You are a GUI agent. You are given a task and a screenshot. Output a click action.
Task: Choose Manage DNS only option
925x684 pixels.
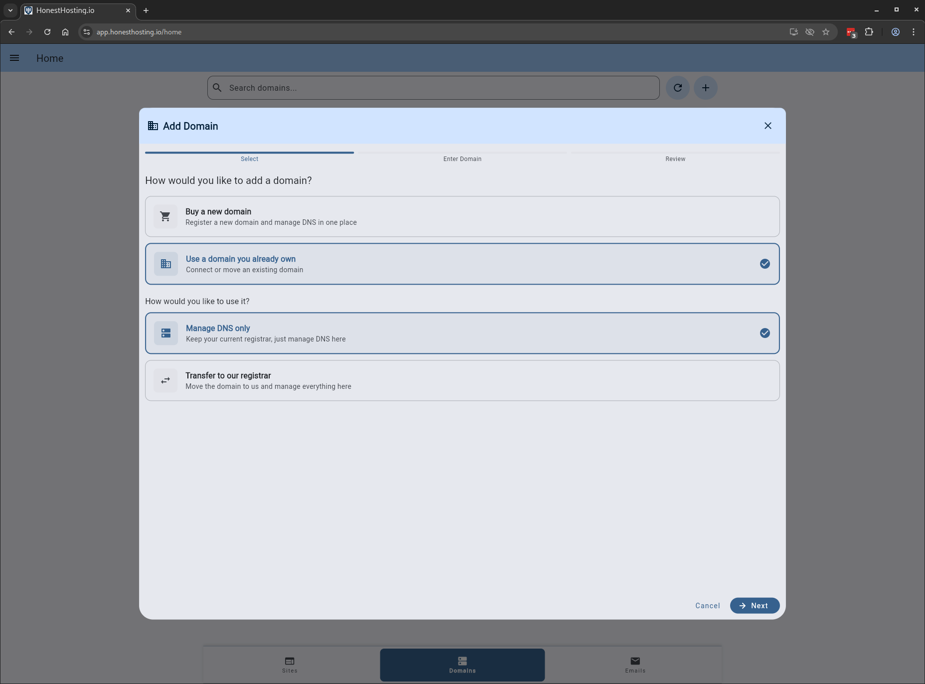click(x=462, y=334)
